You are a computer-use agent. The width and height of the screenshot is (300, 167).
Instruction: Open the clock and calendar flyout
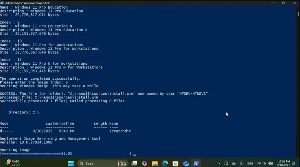coord(284,163)
